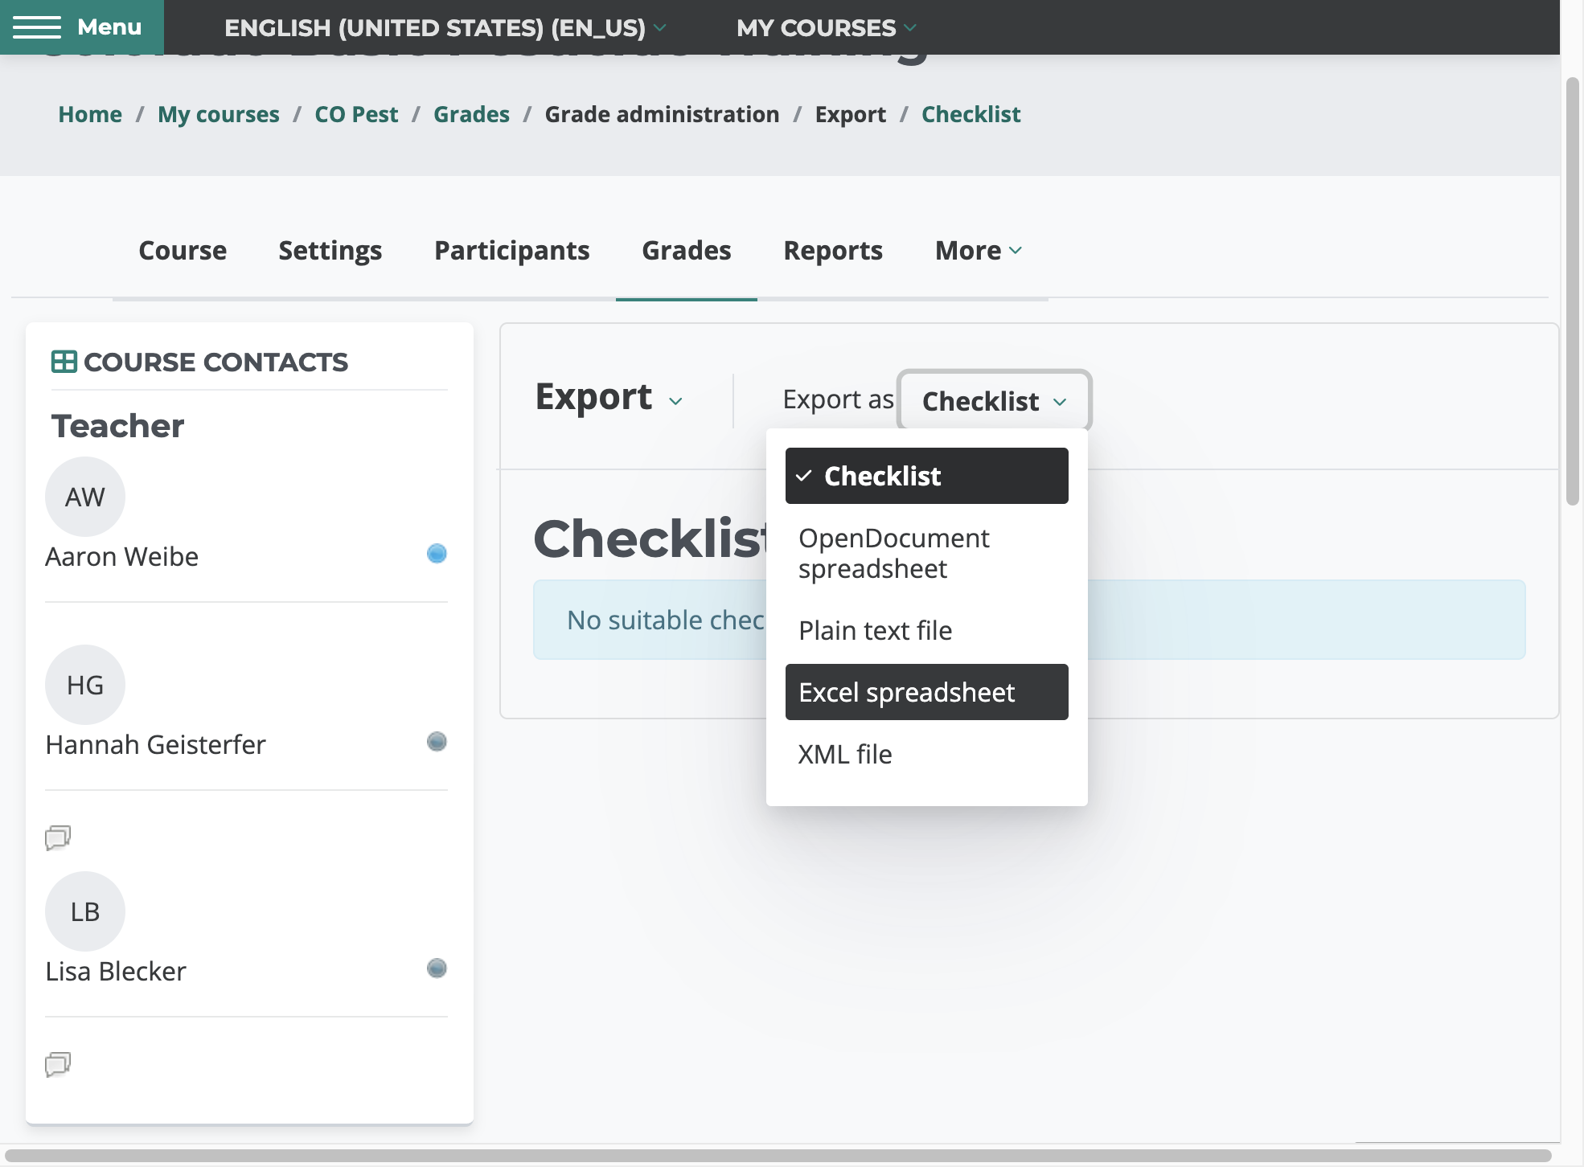
Task: Click the message icon under Lisa Blecker
Action: (x=58, y=1064)
